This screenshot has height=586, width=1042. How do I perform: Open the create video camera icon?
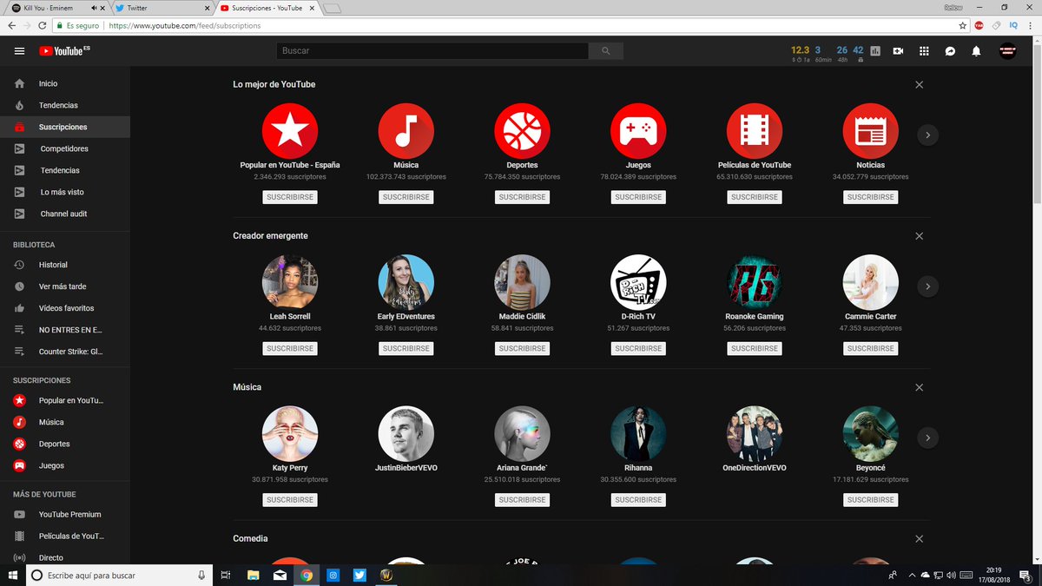coord(898,51)
